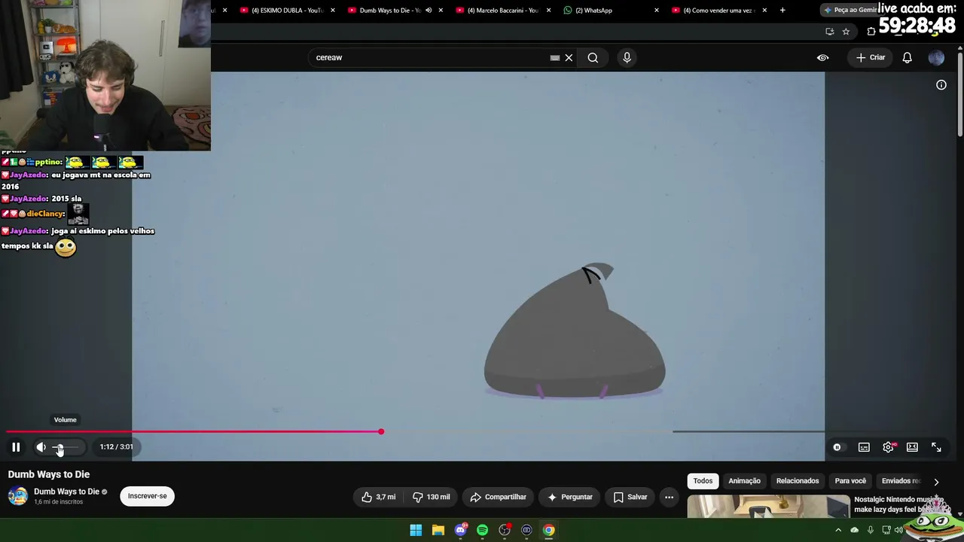
Task: Open the video info card icon
Action: (x=941, y=85)
